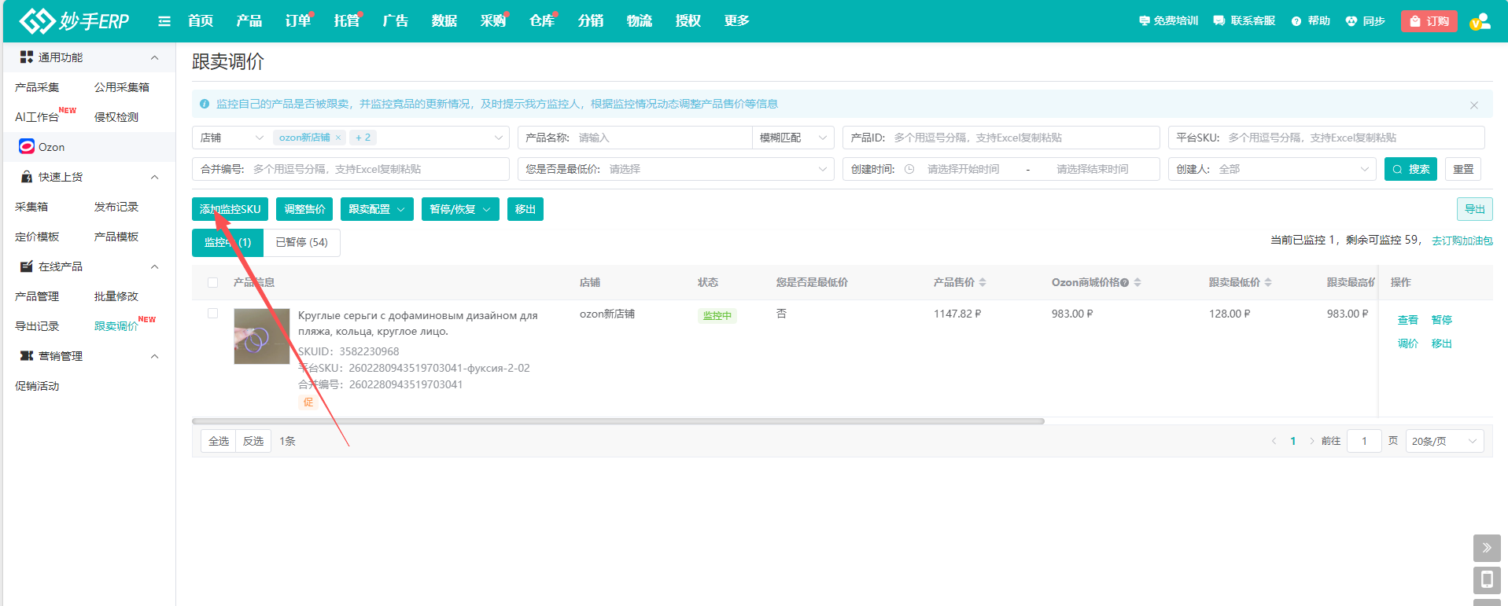Click the 同步 sync icon
The image size is (1508, 606).
[x=1351, y=21]
